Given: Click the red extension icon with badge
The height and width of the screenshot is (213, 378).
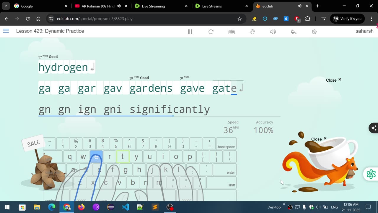Looking at the screenshot, I should 297,19.
